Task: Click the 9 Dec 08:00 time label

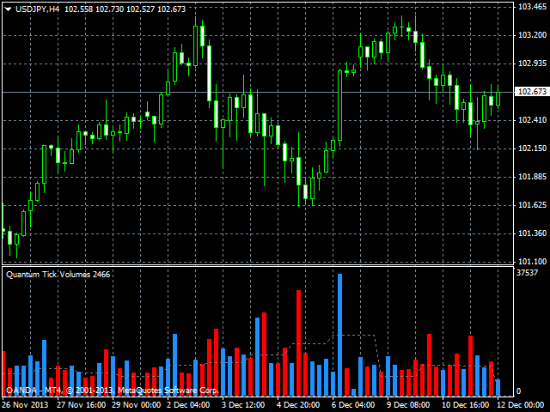Action: pyautogui.click(x=408, y=405)
